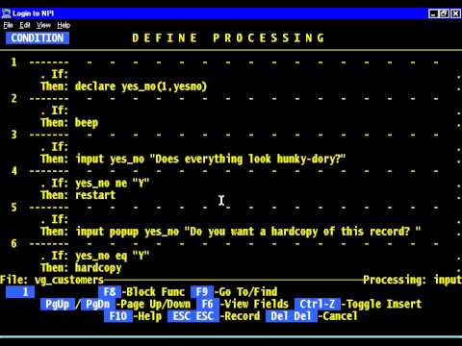Screen dimensions: 462x346
Task: Click the 'hardcopy' Then statement
Action: 98,268
